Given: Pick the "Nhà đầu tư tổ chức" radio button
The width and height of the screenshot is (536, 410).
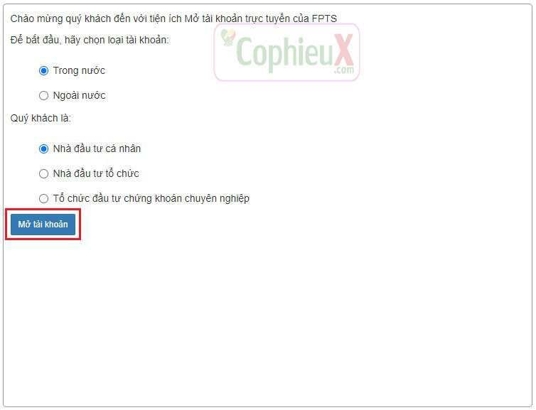Looking at the screenshot, I should tap(43, 173).
